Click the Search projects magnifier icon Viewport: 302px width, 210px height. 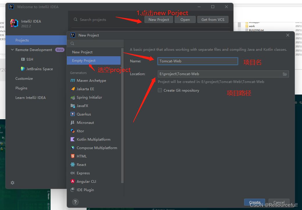[x=76, y=19]
